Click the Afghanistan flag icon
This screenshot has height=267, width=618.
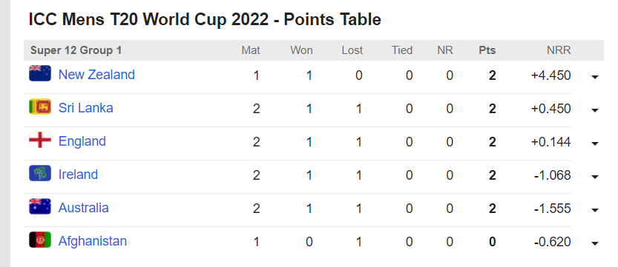[x=40, y=240]
